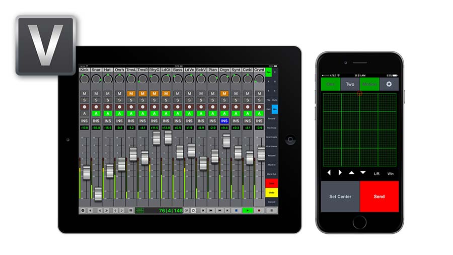Click the Cancel sidebar button
The image size is (453, 255).
pos(272,202)
